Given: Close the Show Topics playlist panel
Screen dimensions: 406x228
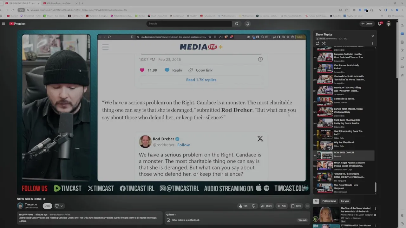Looking at the screenshot, I should coord(372,36).
